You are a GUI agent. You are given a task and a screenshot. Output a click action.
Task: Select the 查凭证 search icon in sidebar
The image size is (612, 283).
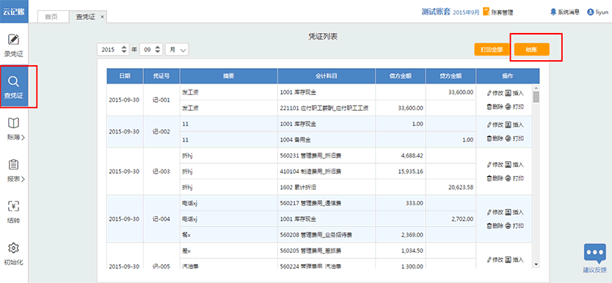pyautogui.click(x=14, y=81)
